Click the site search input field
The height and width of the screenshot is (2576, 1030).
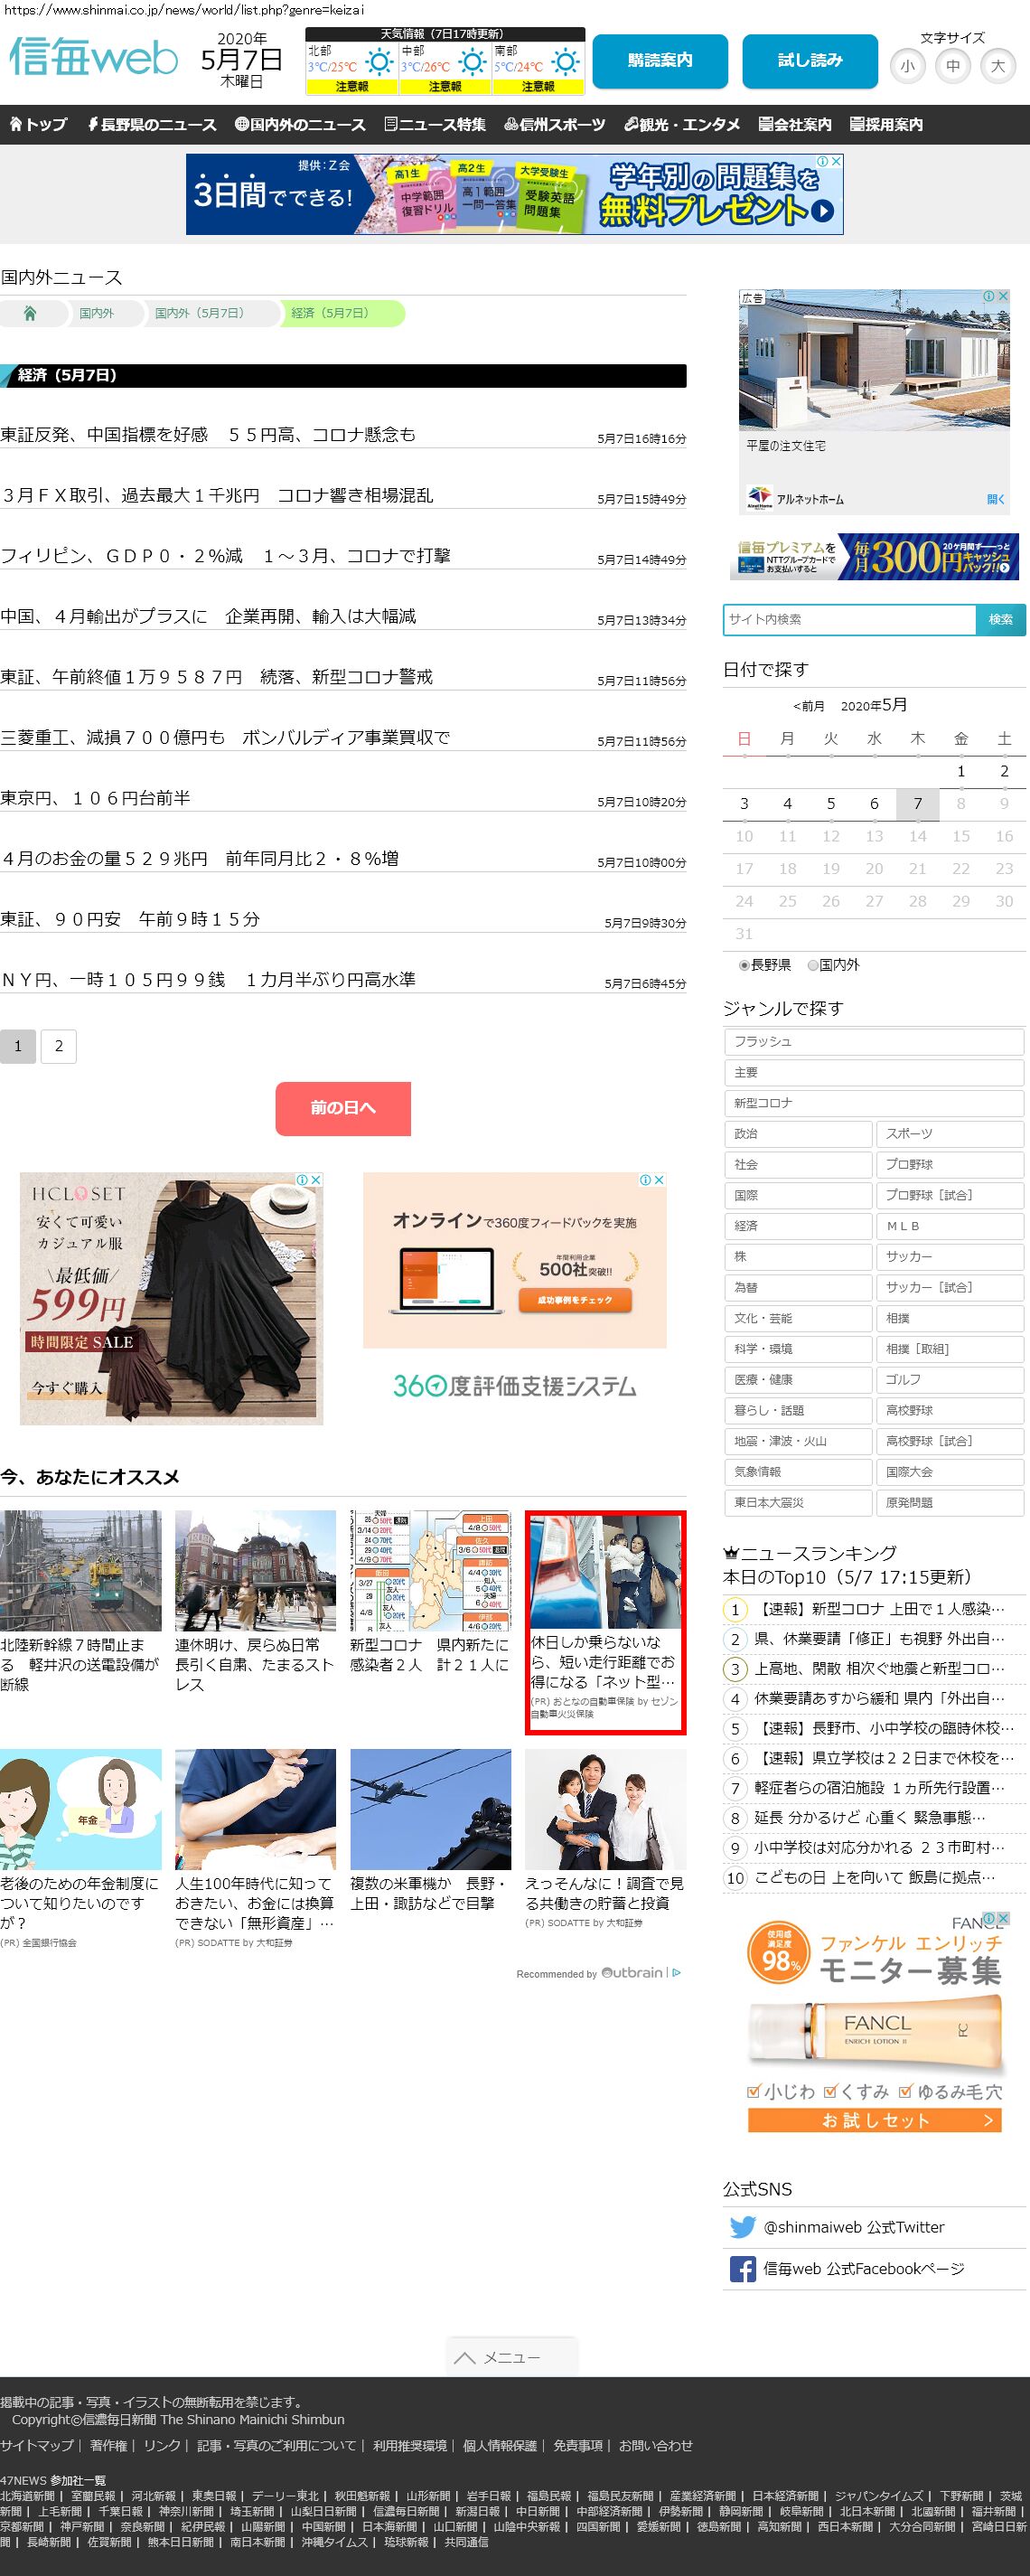click(x=849, y=619)
